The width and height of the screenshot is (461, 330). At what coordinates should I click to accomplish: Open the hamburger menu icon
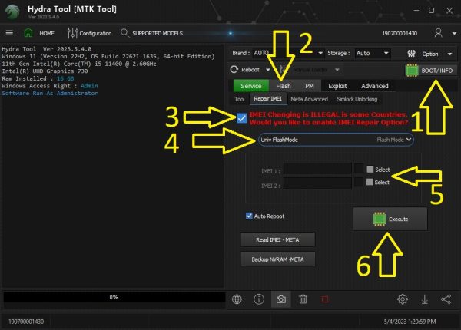[9, 33]
